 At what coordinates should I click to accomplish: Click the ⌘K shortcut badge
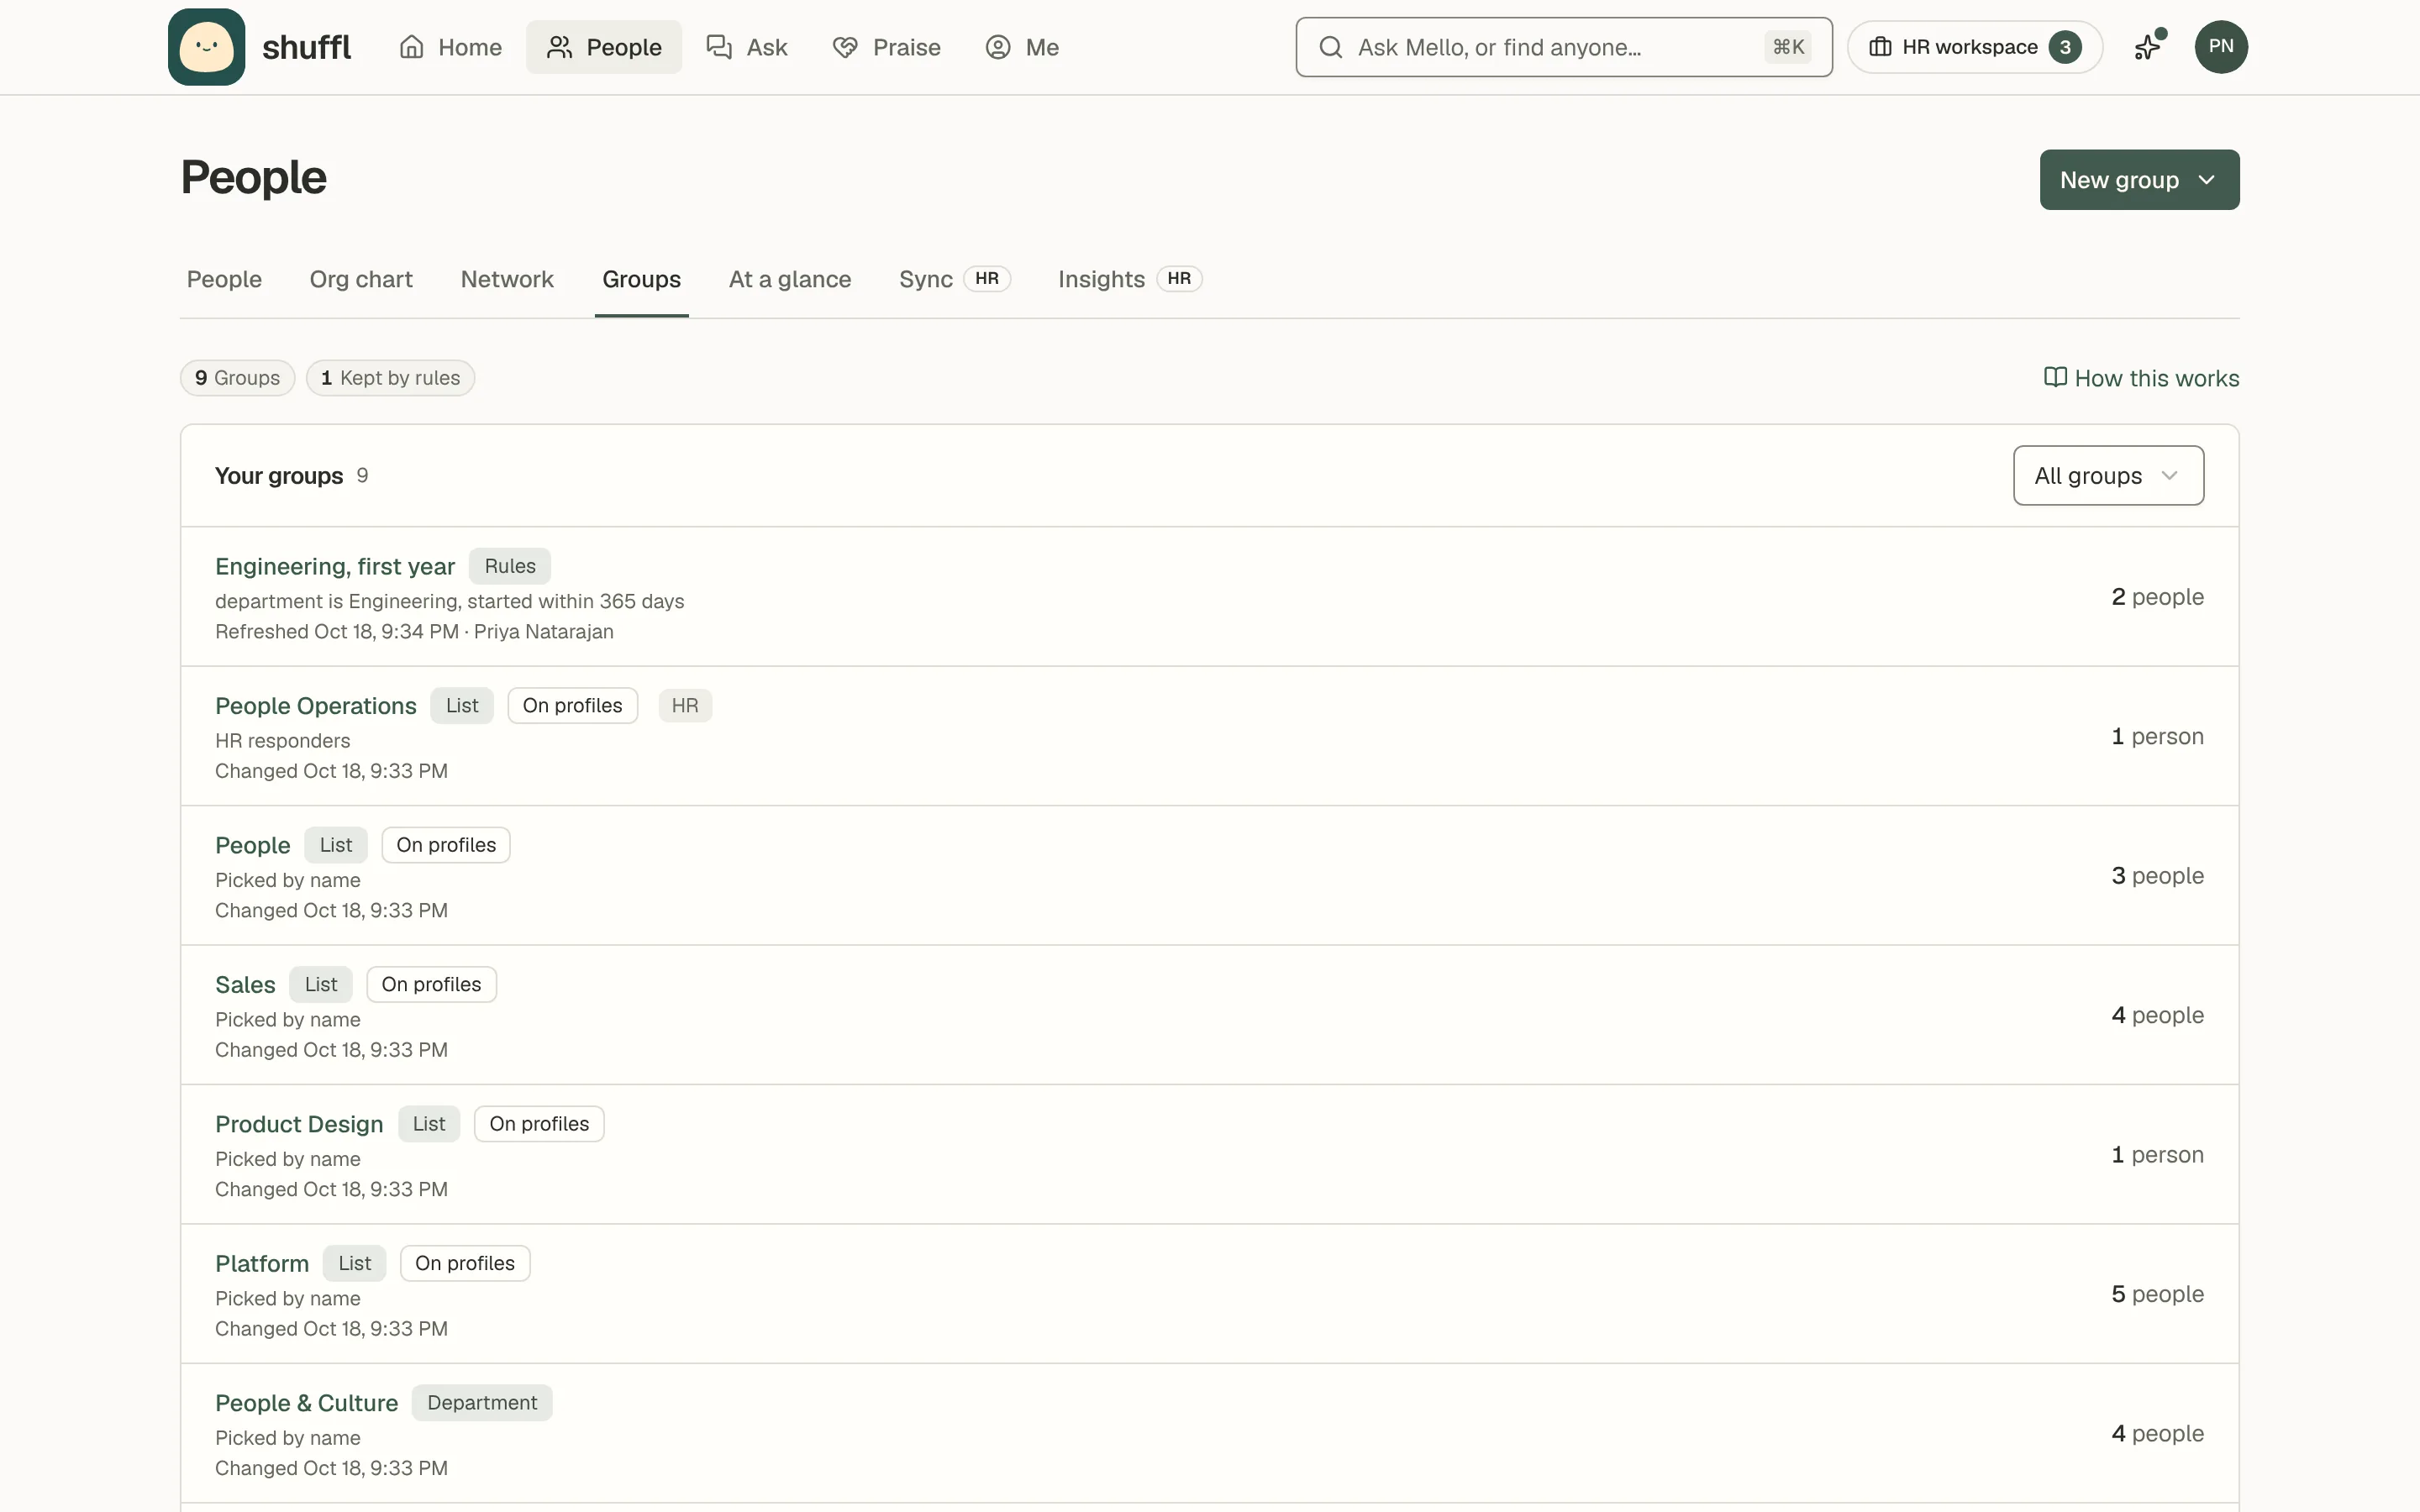[x=1788, y=47]
